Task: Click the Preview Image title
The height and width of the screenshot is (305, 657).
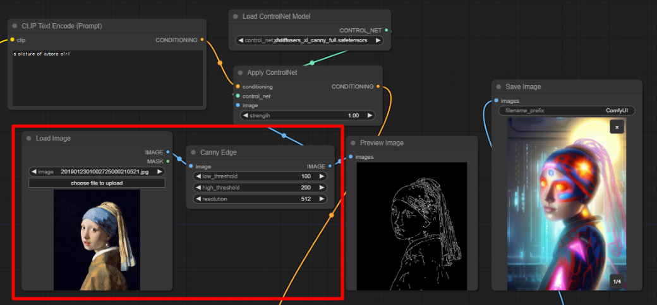Action: pyautogui.click(x=382, y=143)
